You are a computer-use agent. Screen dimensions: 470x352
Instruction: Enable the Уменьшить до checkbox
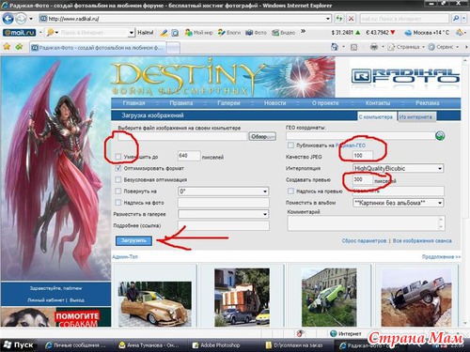click(x=118, y=157)
